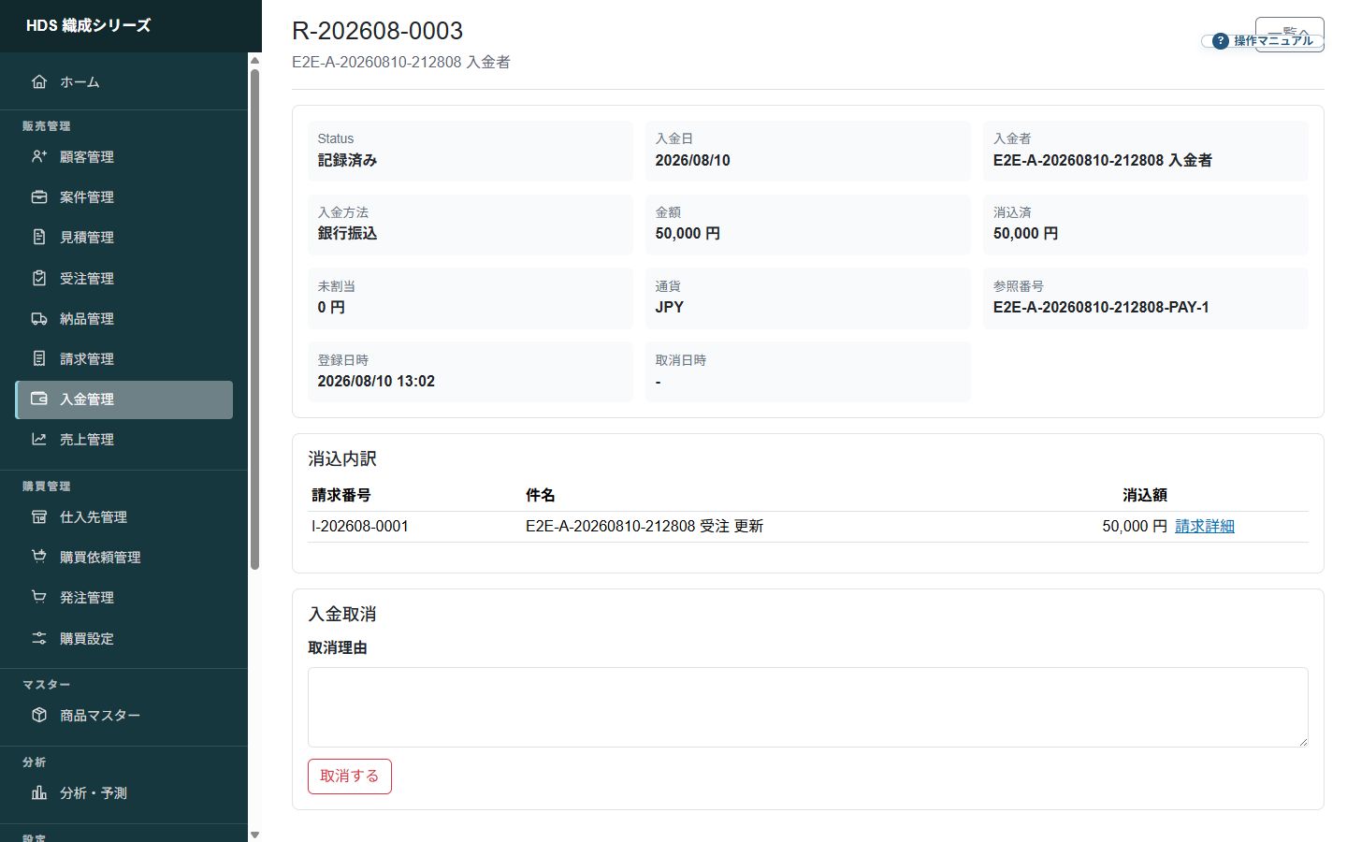1347x842 pixels.
Task: Open 受注管理 via its clipboard-check icon
Action: [39, 279]
